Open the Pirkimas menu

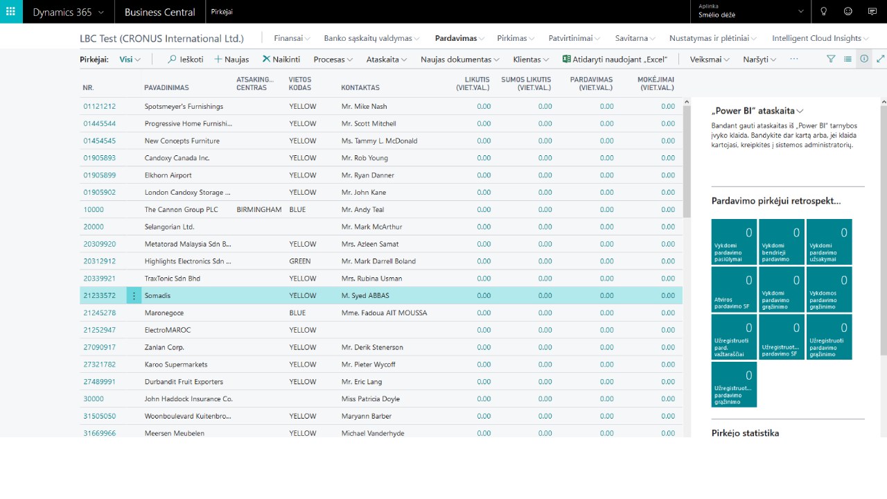(x=516, y=38)
